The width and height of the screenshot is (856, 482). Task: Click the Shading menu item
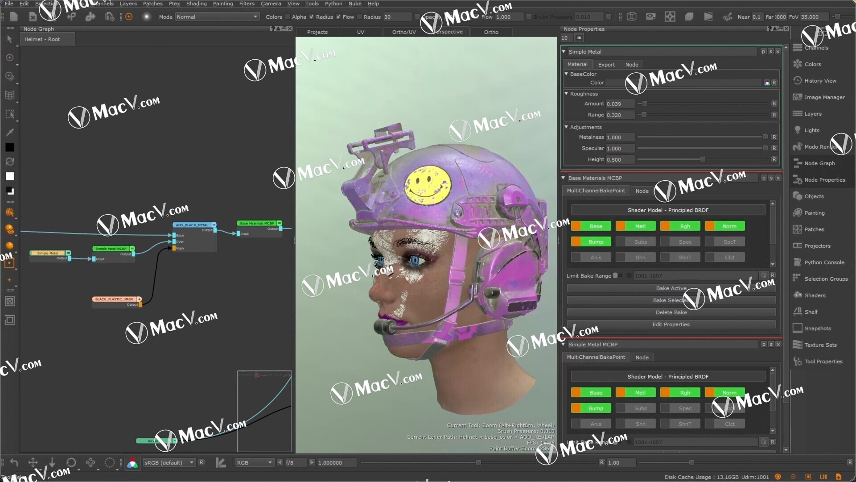pos(196,4)
